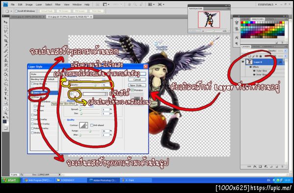Select the Lasso tool
The height and width of the screenshot is (193, 294).
(x=5, y=31)
